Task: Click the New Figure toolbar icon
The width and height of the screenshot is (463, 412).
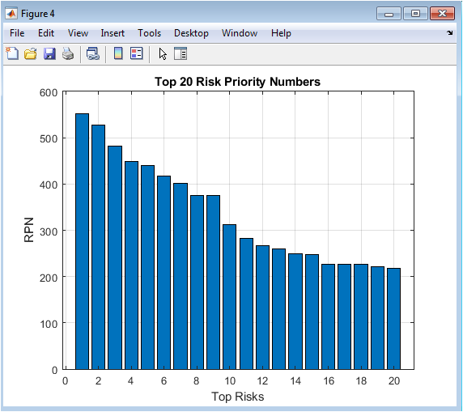Action: 12,53
